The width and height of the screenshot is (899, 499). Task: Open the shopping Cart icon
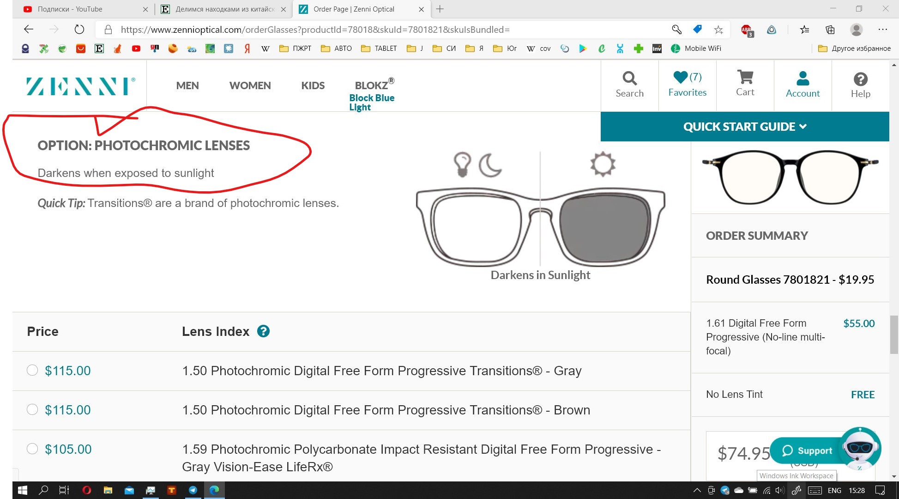pos(745,77)
